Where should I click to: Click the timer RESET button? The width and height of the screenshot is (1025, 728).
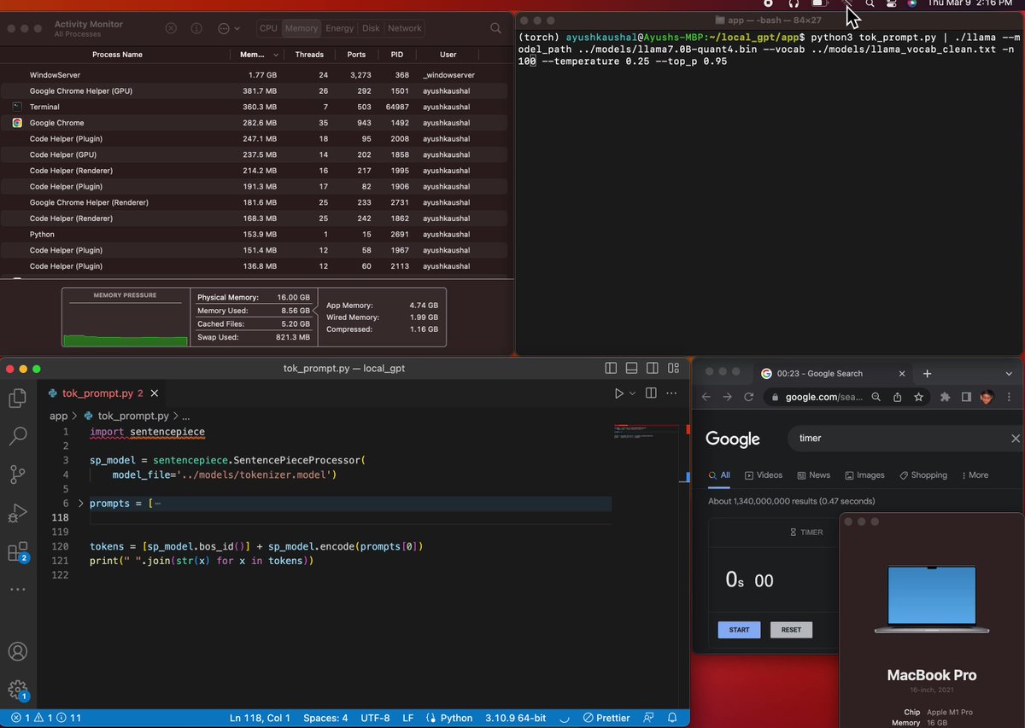[x=791, y=630]
